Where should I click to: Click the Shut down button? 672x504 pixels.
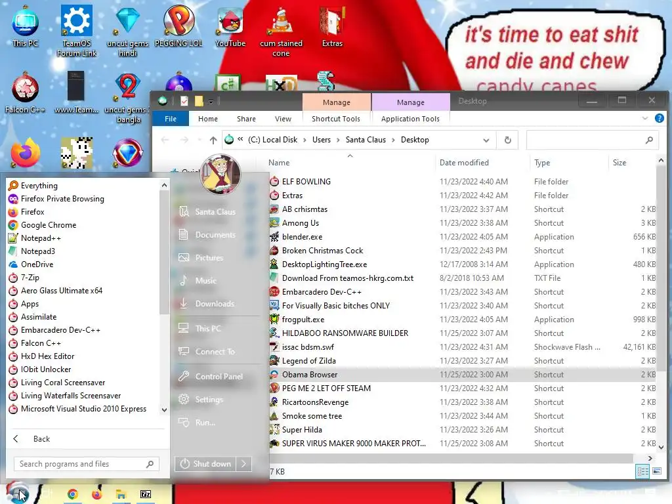pyautogui.click(x=205, y=464)
